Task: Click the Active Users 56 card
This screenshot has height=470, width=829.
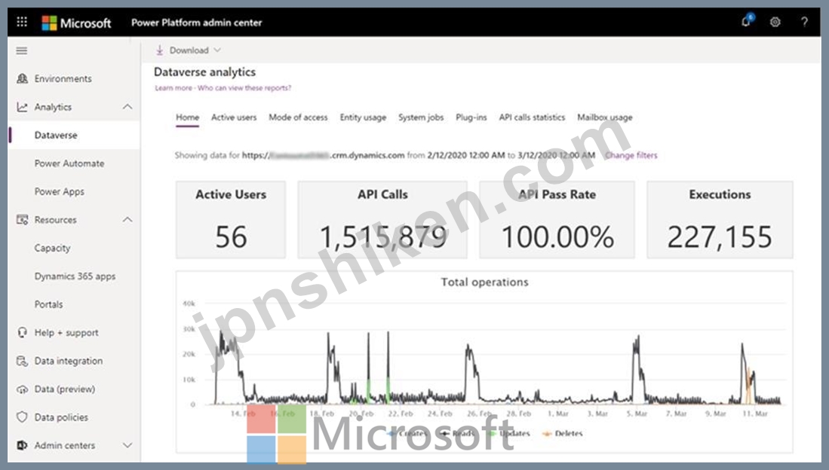Action: point(231,220)
